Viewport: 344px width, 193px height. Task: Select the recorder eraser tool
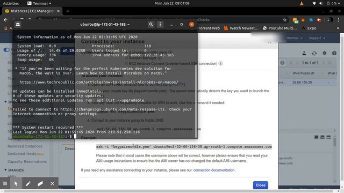coord(40,183)
